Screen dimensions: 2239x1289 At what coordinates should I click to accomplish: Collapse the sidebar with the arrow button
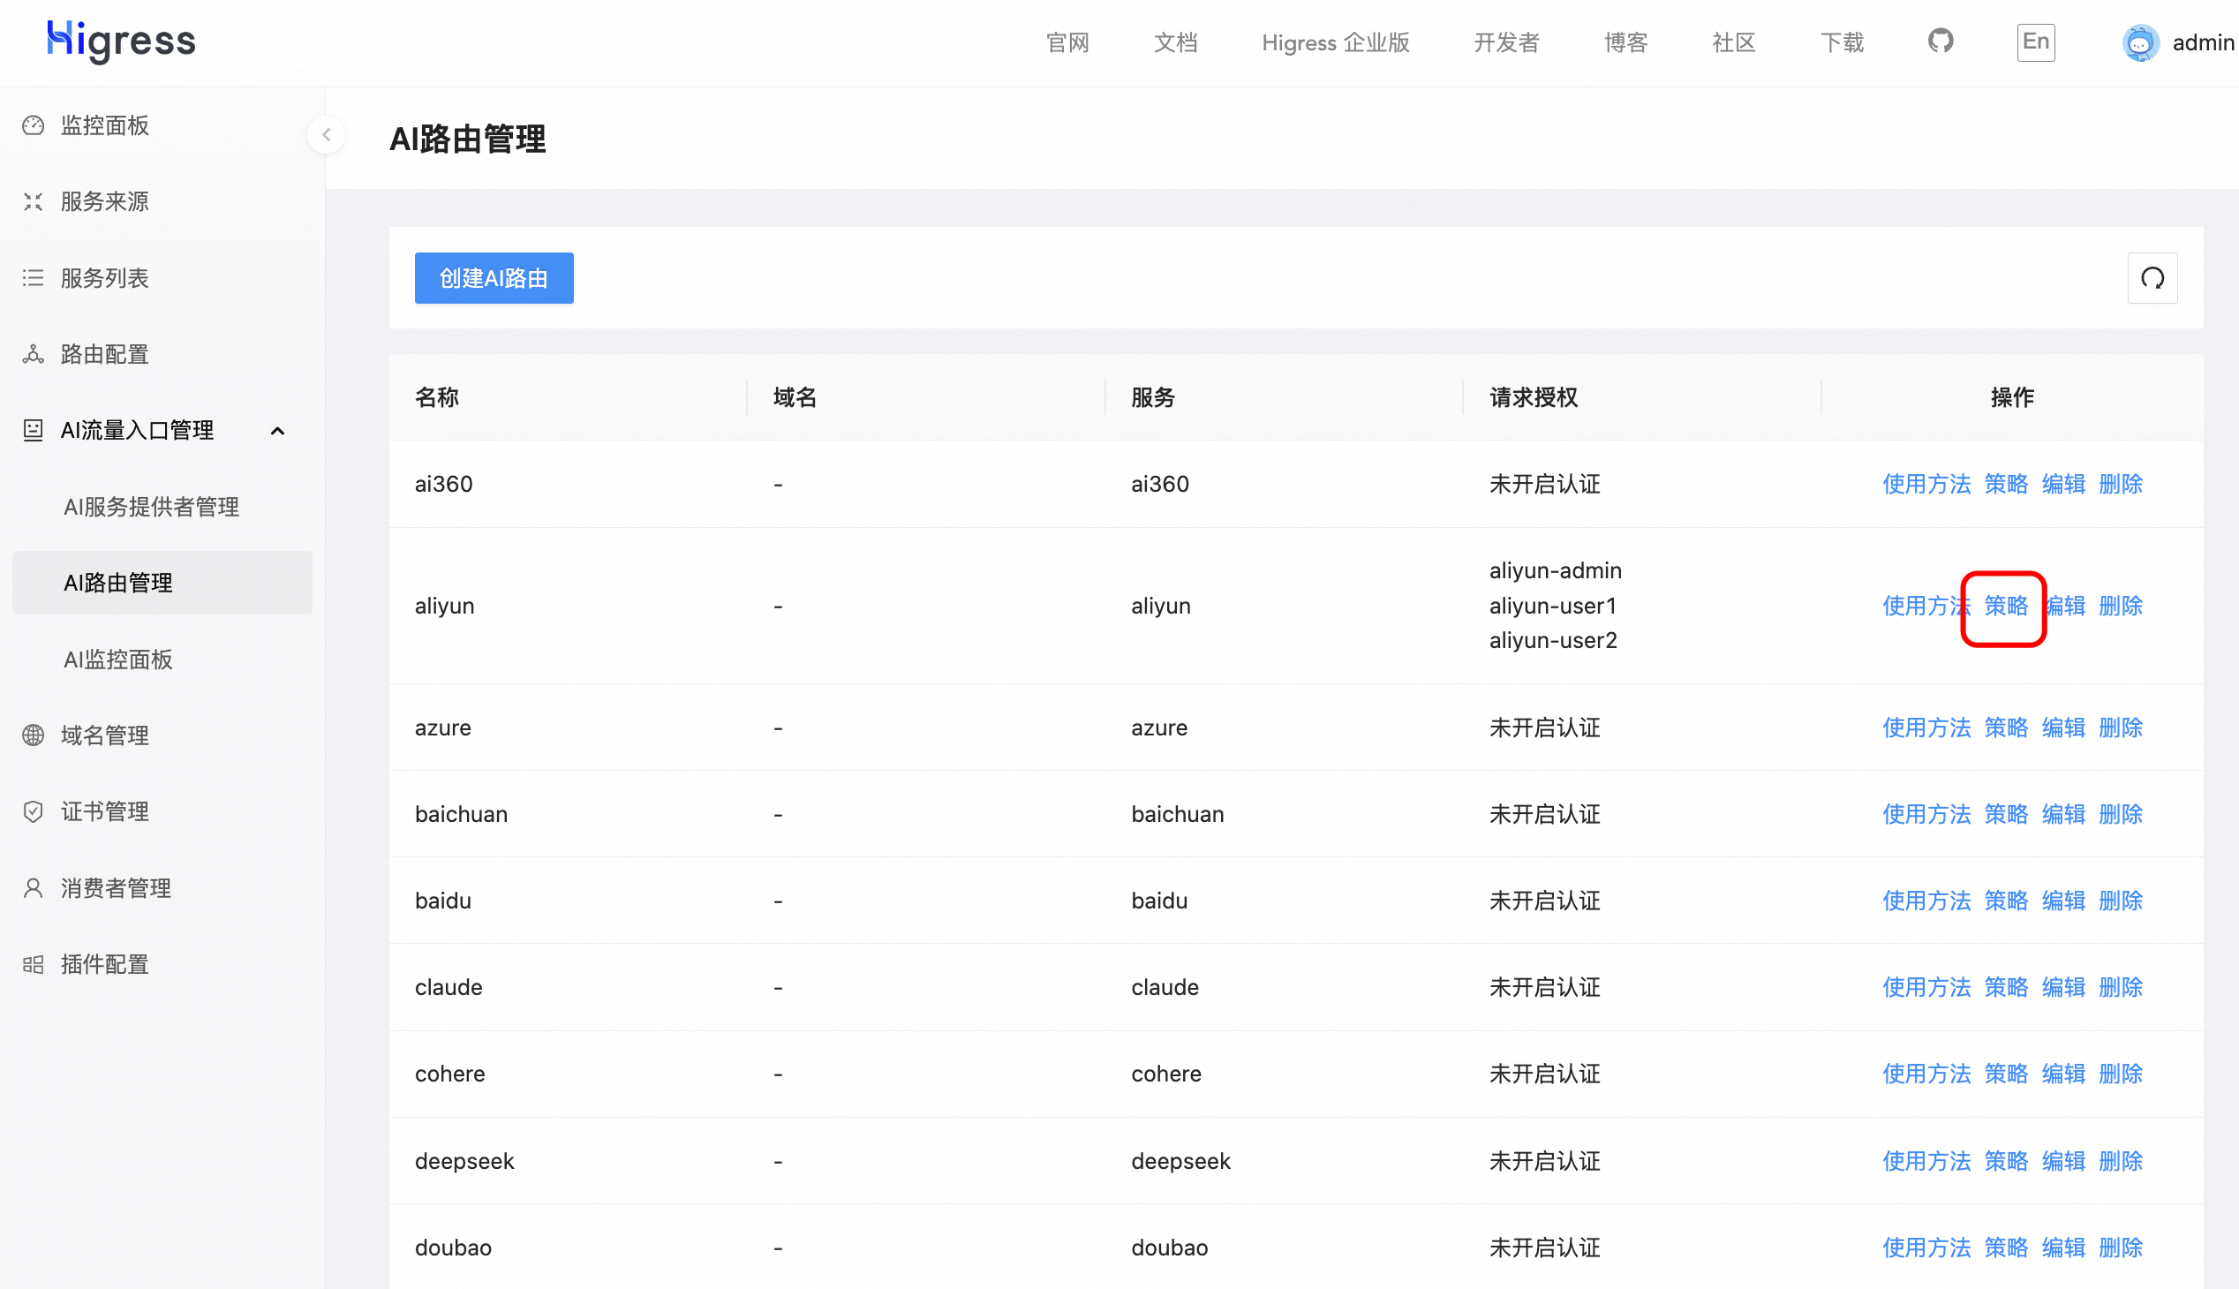pyautogui.click(x=327, y=134)
